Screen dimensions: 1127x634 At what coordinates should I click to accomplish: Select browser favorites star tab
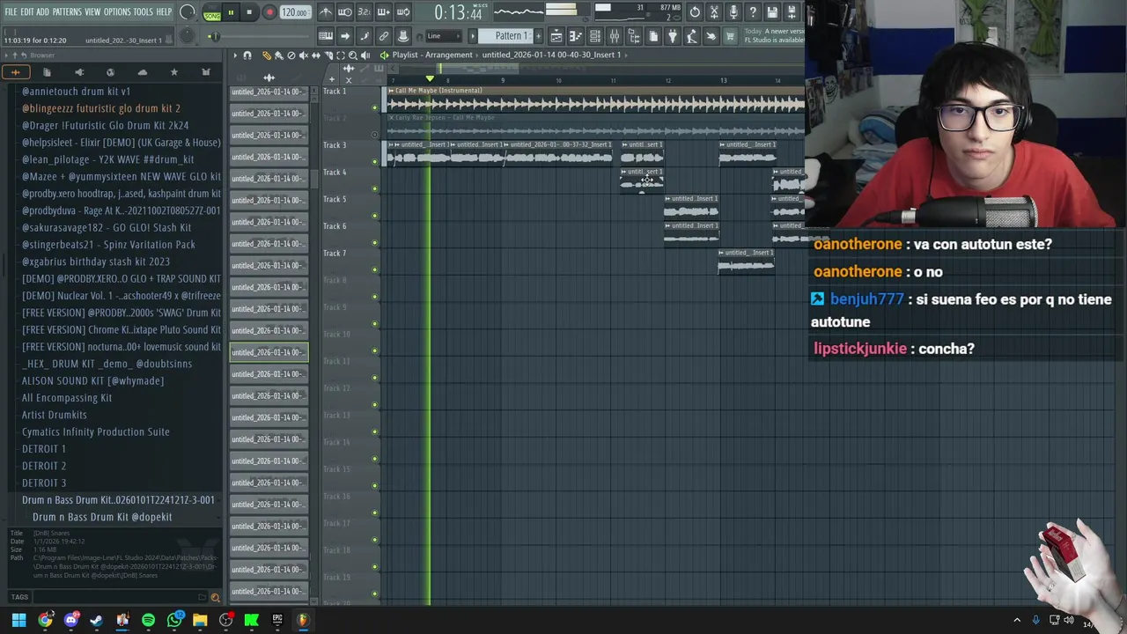174,72
